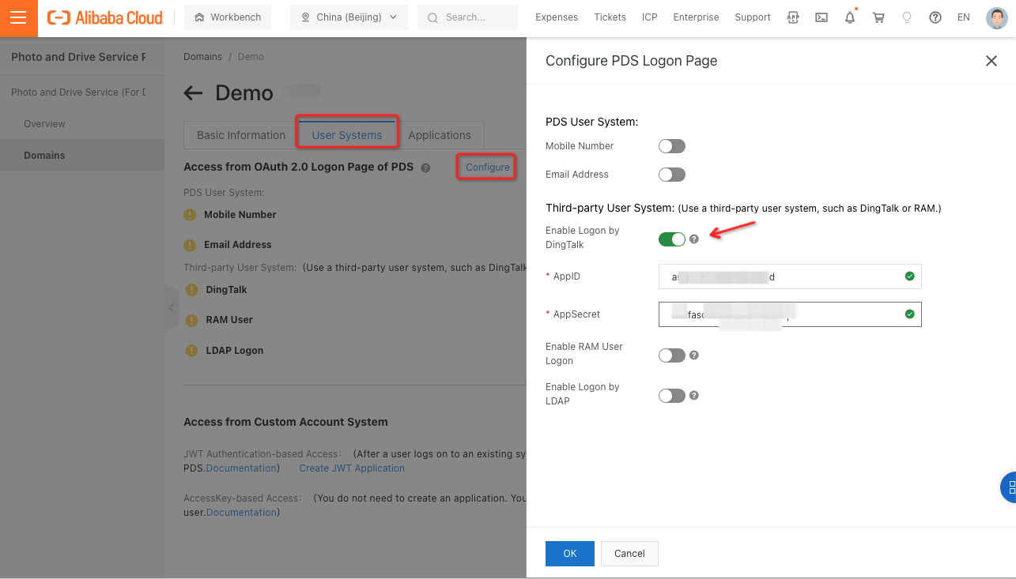Disable Logon by DingTalk switch

click(672, 239)
